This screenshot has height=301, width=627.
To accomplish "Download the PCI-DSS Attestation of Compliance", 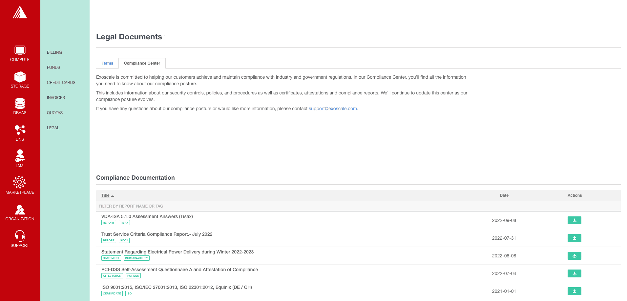I will (574, 273).
